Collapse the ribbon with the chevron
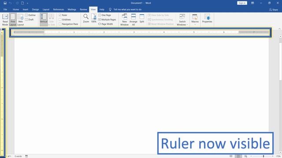Viewport: 282px width, 158px height. (x=279, y=29)
